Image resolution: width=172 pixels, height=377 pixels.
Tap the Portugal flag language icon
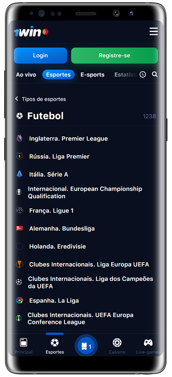click(45, 32)
